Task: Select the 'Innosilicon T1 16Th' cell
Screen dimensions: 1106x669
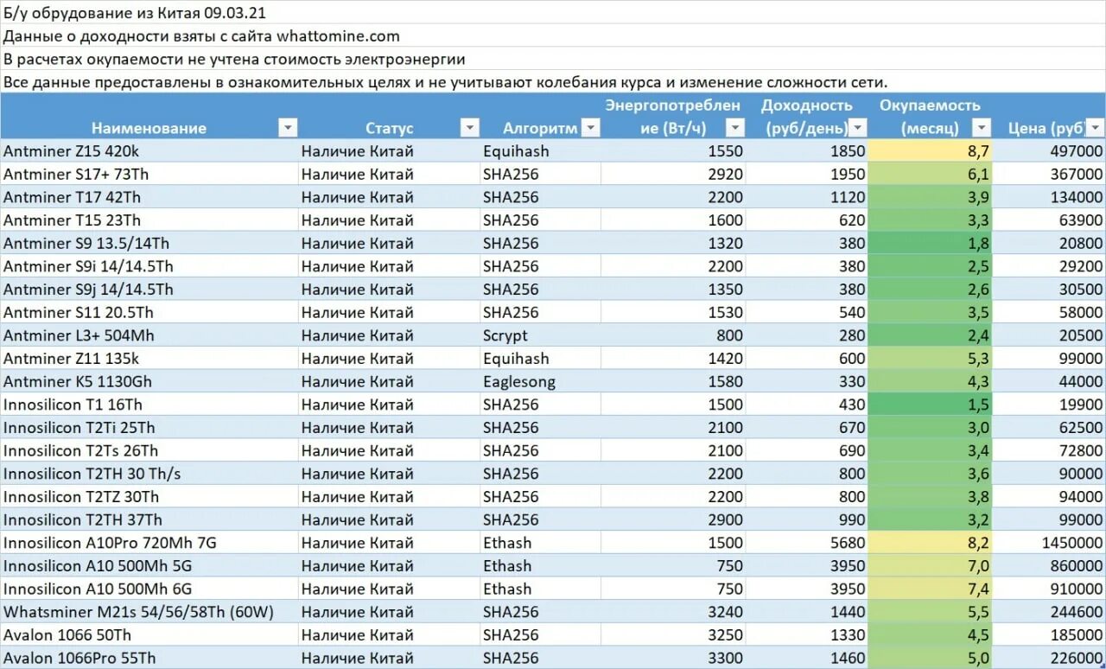Action: click(149, 405)
